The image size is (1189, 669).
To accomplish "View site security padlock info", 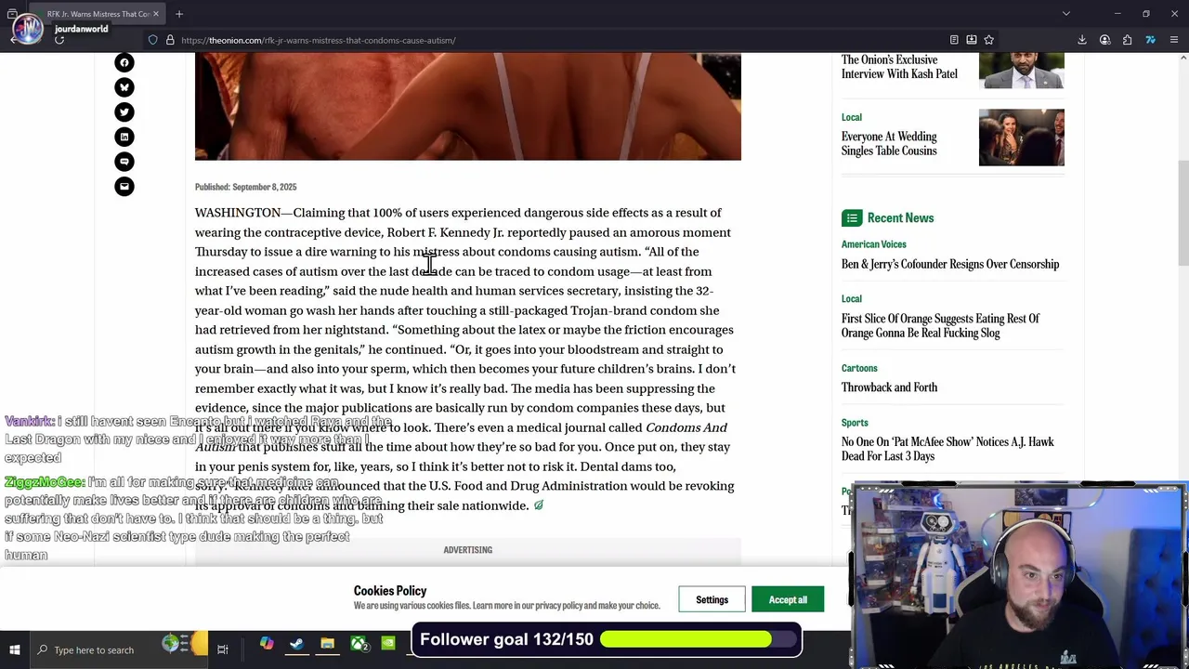I will (170, 40).
